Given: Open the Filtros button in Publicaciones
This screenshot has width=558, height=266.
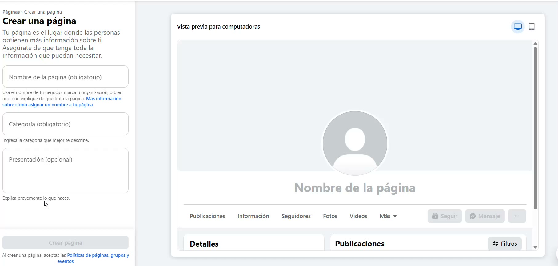Looking at the screenshot, I should coord(505,244).
